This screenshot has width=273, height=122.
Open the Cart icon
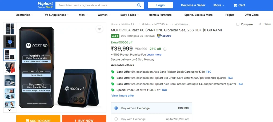pyautogui.click(x=235, y=5)
